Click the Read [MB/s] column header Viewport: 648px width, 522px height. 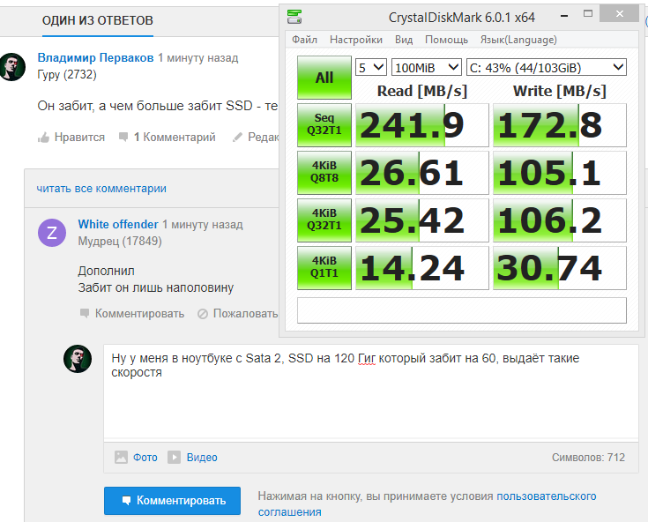[x=422, y=92]
